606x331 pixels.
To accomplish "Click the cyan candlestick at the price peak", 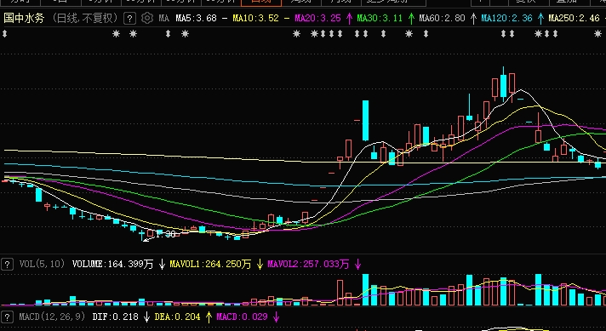I will 503,84.
